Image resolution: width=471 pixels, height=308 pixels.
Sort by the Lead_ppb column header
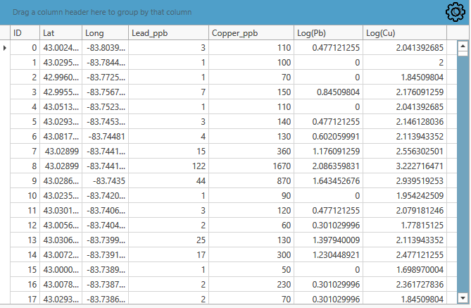click(168, 33)
